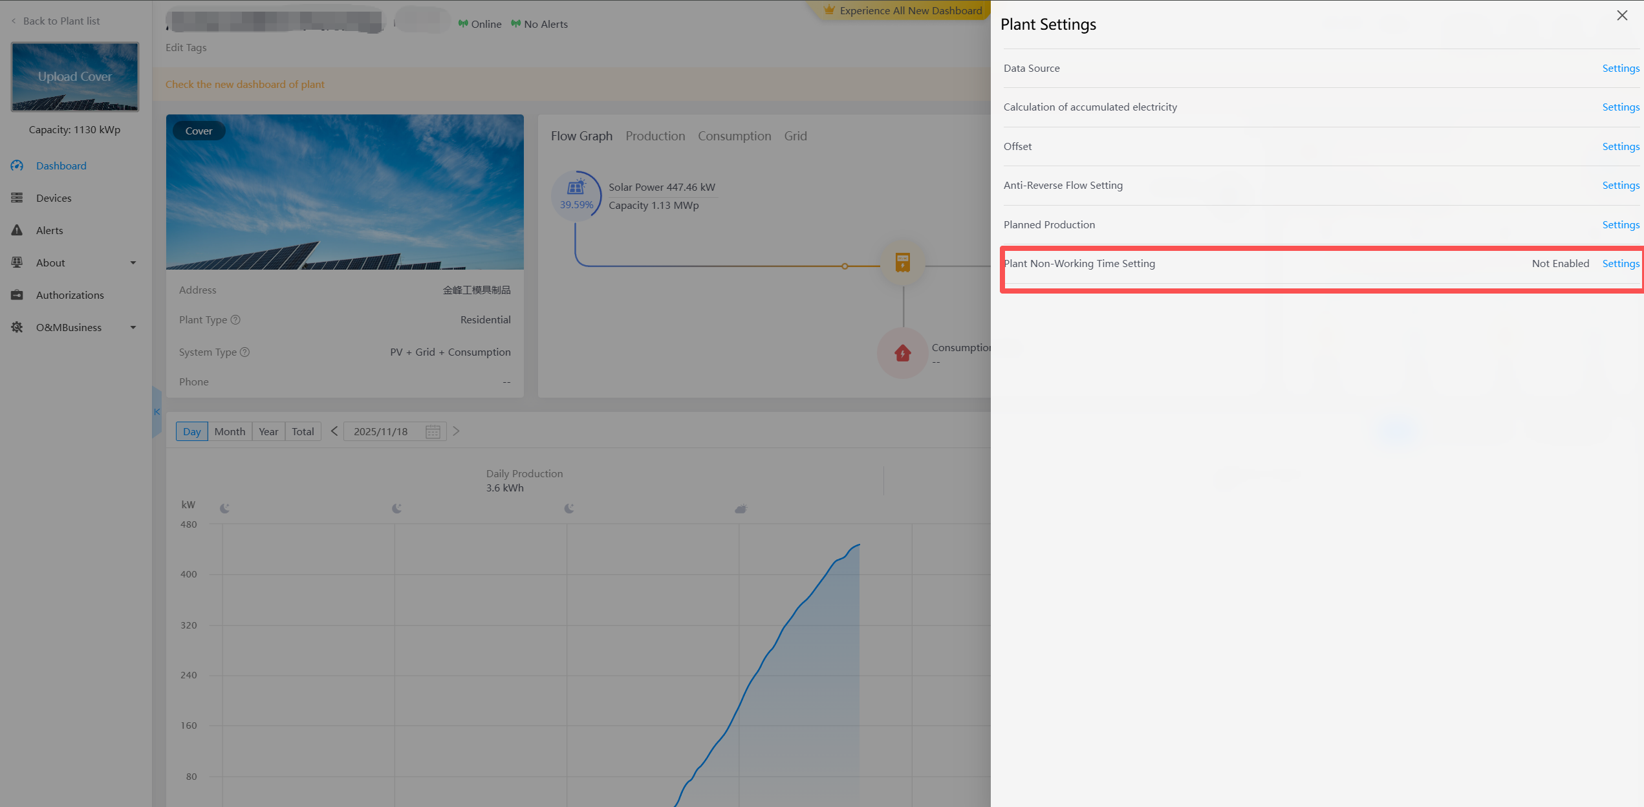Screen dimensions: 1644x807
Task: Click the Alerts warning triangle icon
Action: coord(17,230)
